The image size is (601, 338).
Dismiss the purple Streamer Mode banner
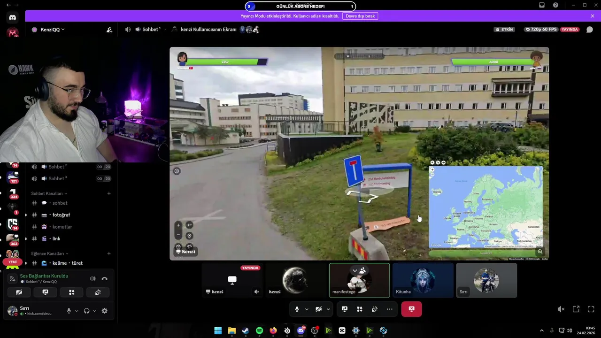tap(593, 16)
